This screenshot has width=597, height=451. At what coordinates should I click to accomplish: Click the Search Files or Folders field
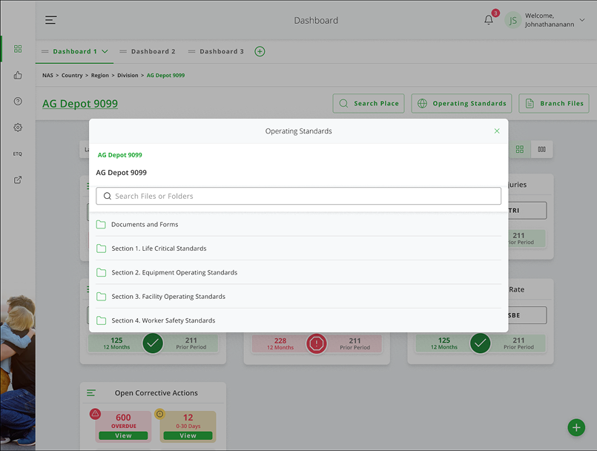pos(298,197)
